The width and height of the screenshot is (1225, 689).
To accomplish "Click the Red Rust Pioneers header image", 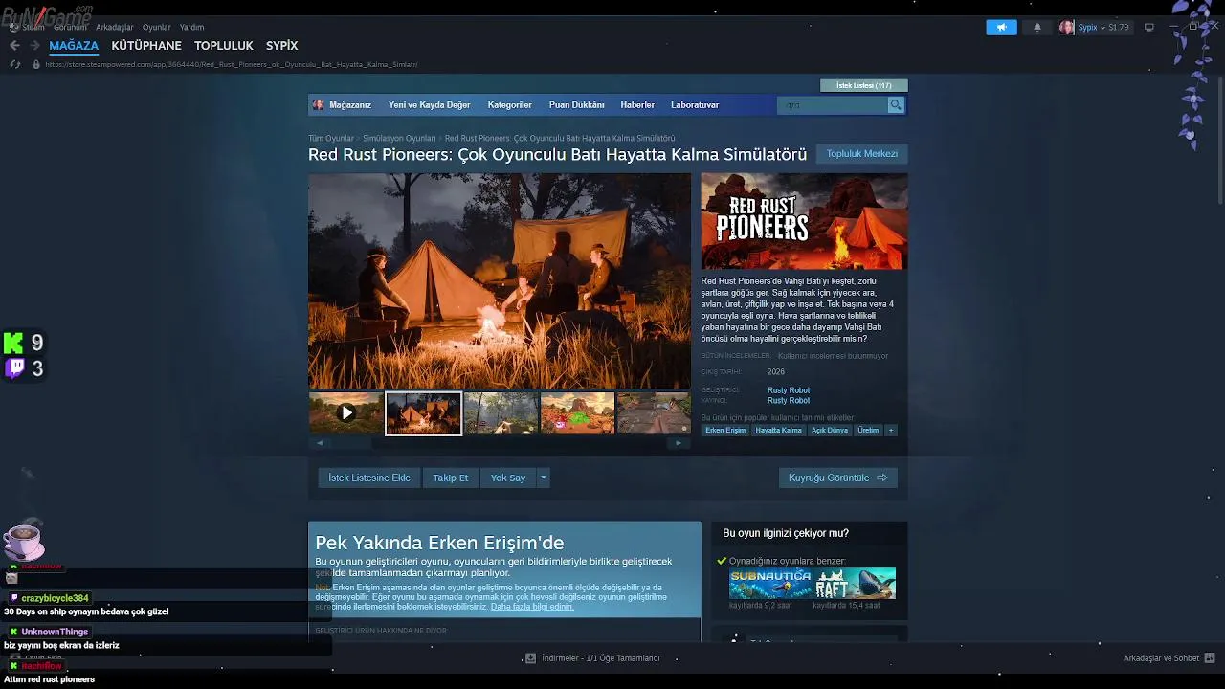I will tap(804, 221).
